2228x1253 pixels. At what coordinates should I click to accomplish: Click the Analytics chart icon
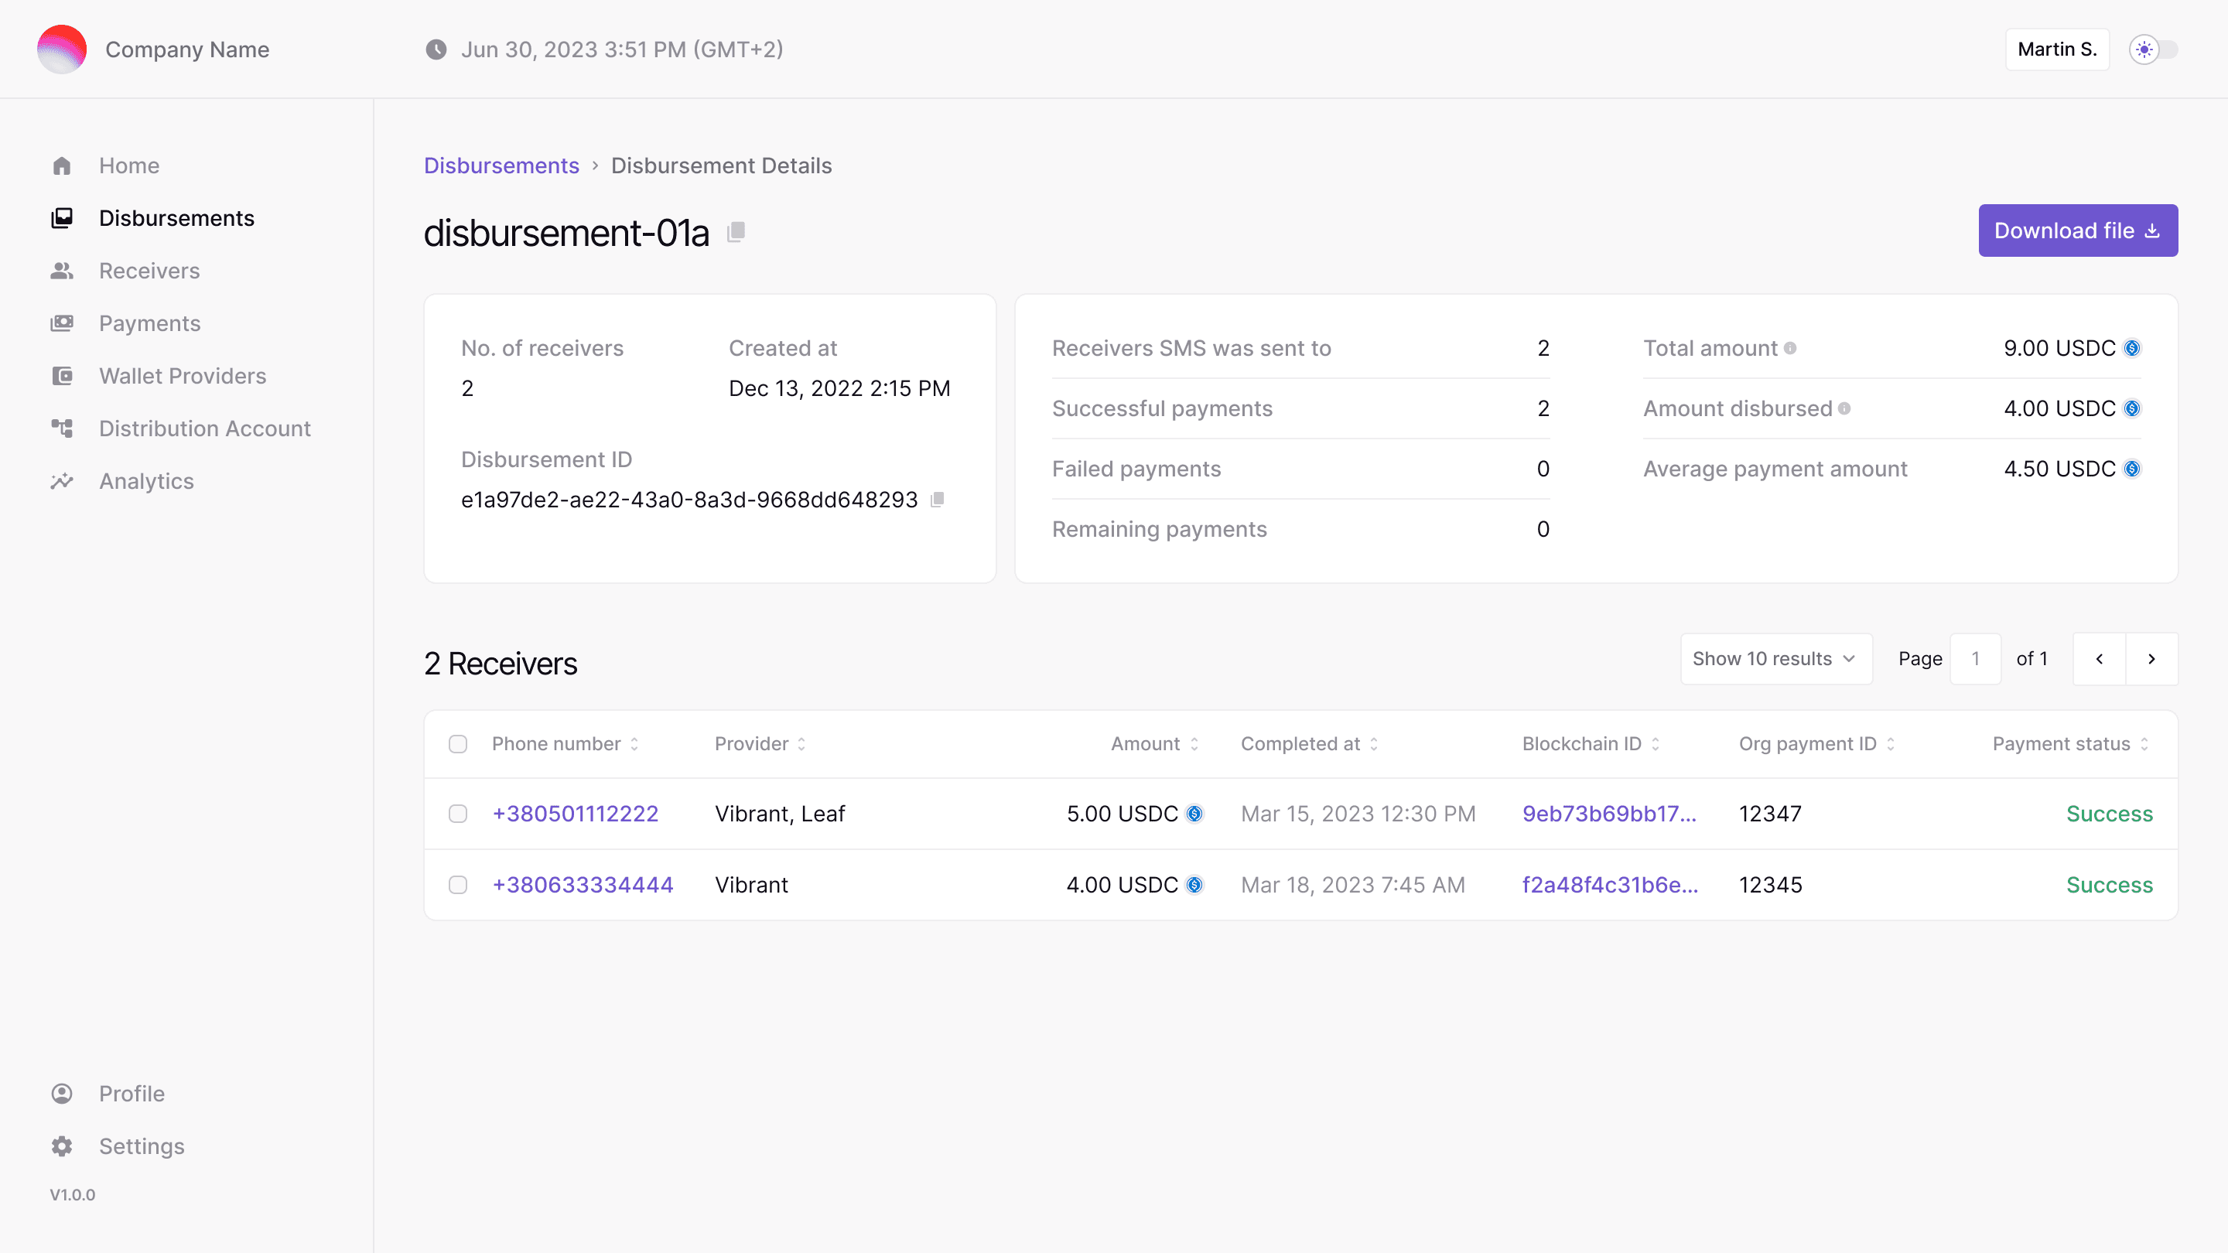[61, 481]
